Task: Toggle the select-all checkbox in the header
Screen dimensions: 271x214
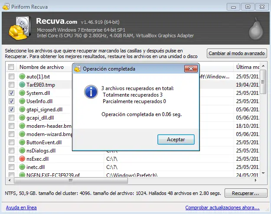Action: click(11, 67)
